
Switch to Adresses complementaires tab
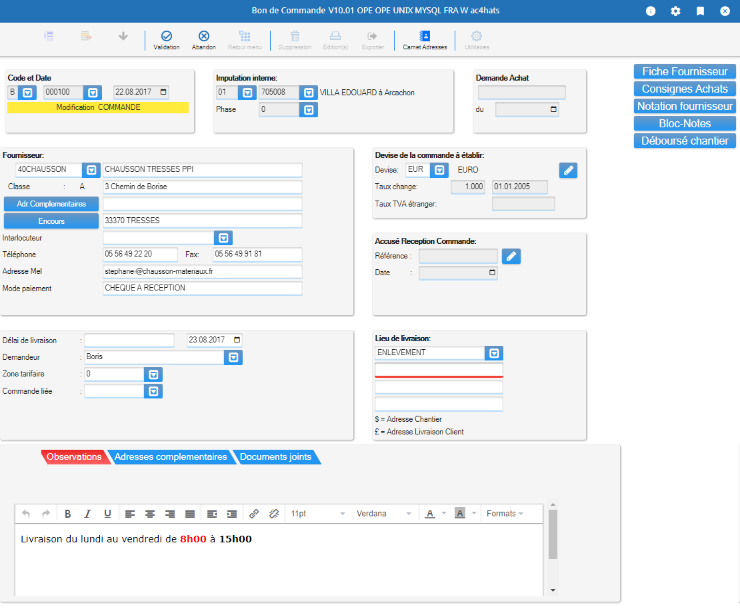click(171, 457)
